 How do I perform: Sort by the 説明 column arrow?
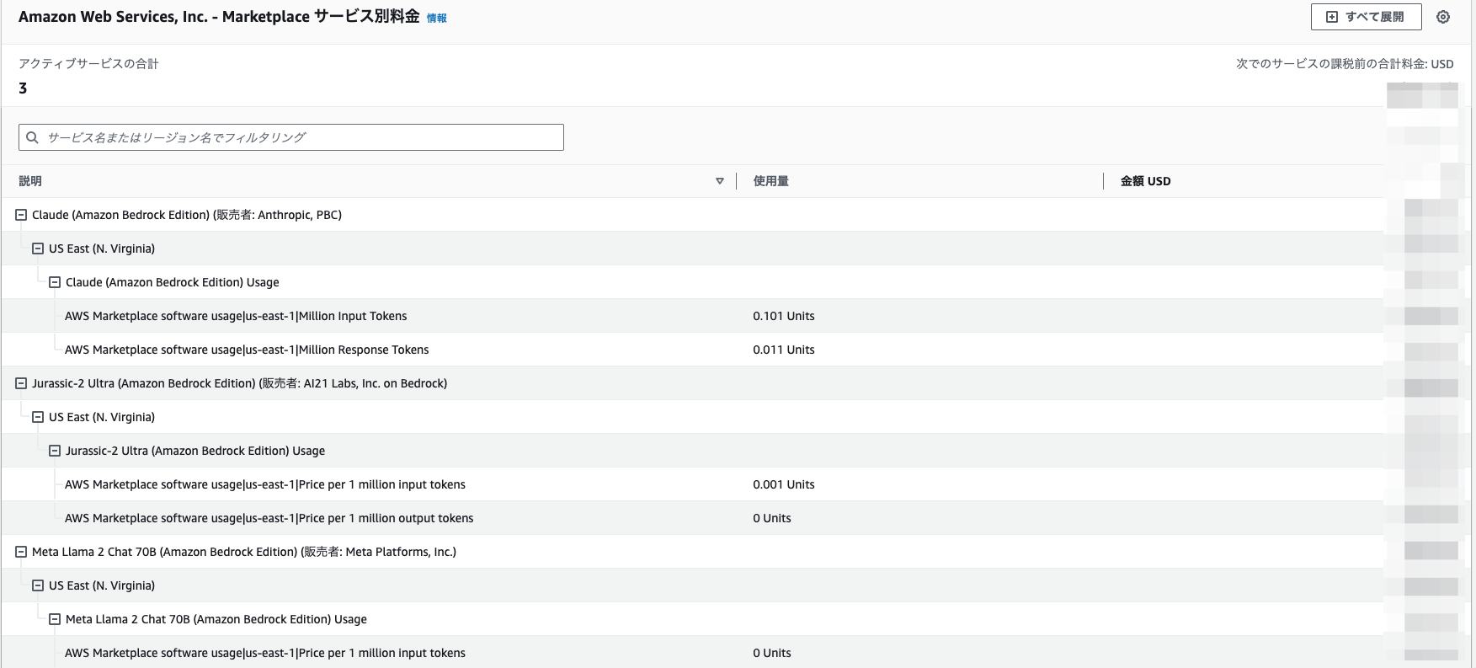pyautogui.click(x=720, y=181)
